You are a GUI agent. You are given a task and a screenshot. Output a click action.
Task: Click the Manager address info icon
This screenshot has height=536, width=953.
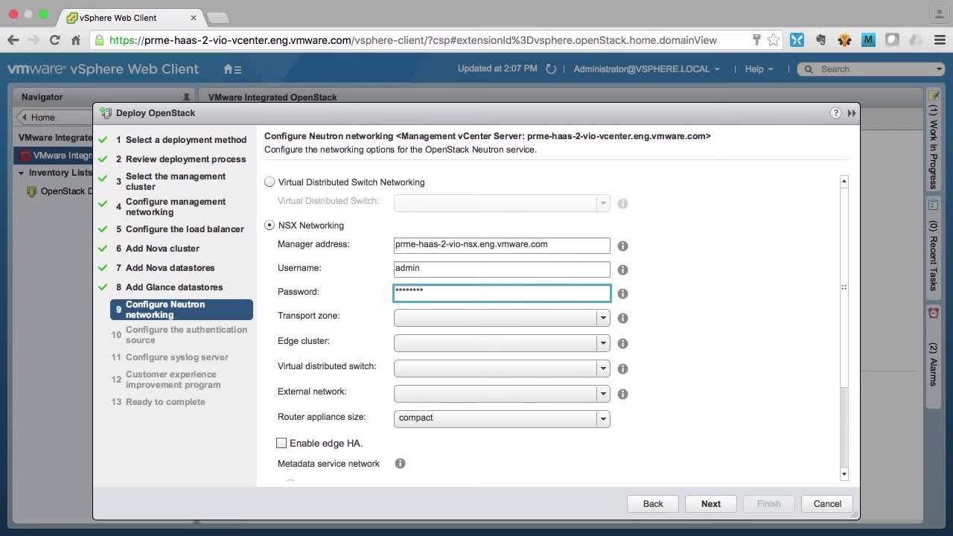(x=622, y=246)
